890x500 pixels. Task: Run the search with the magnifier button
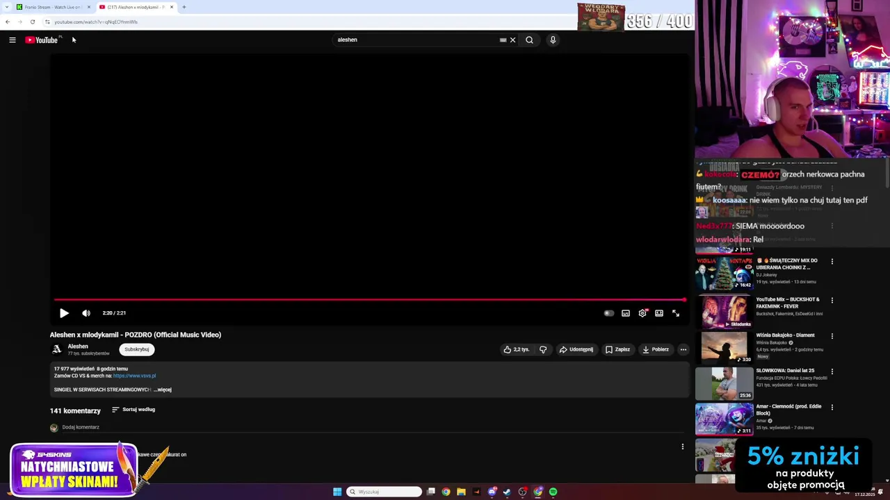(529, 40)
